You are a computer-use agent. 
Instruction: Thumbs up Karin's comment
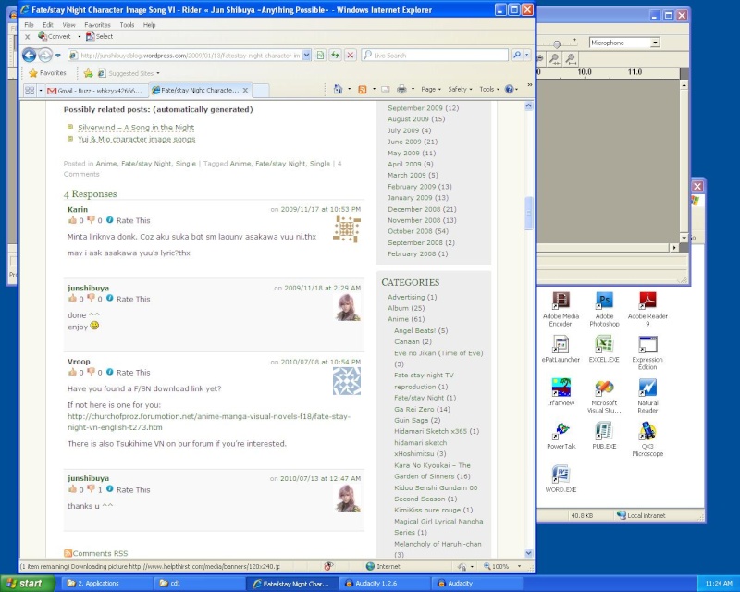point(72,220)
